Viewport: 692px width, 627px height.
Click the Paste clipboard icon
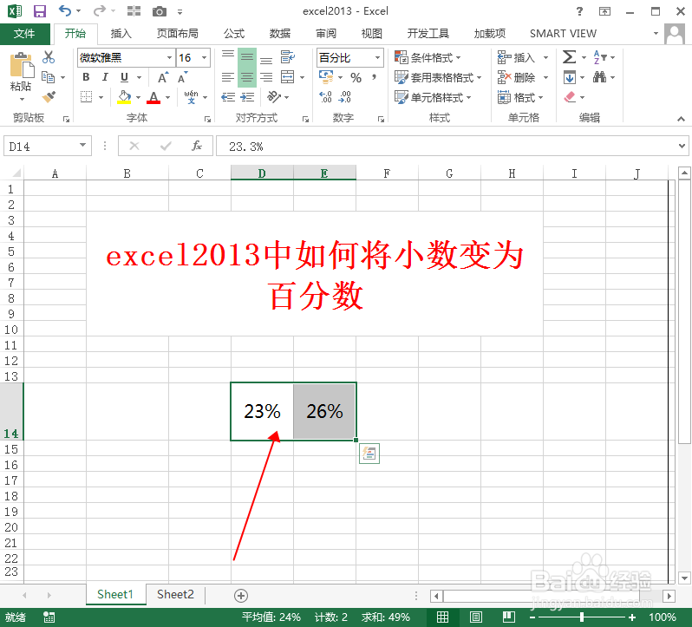point(20,66)
